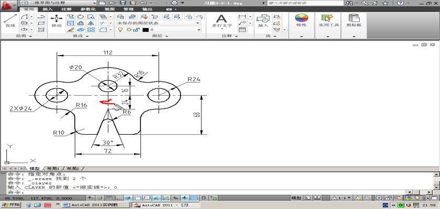The width and height of the screenshot is (440, 209).
Task: Open Layer Properties manager icon
Action: click(121, 17)
